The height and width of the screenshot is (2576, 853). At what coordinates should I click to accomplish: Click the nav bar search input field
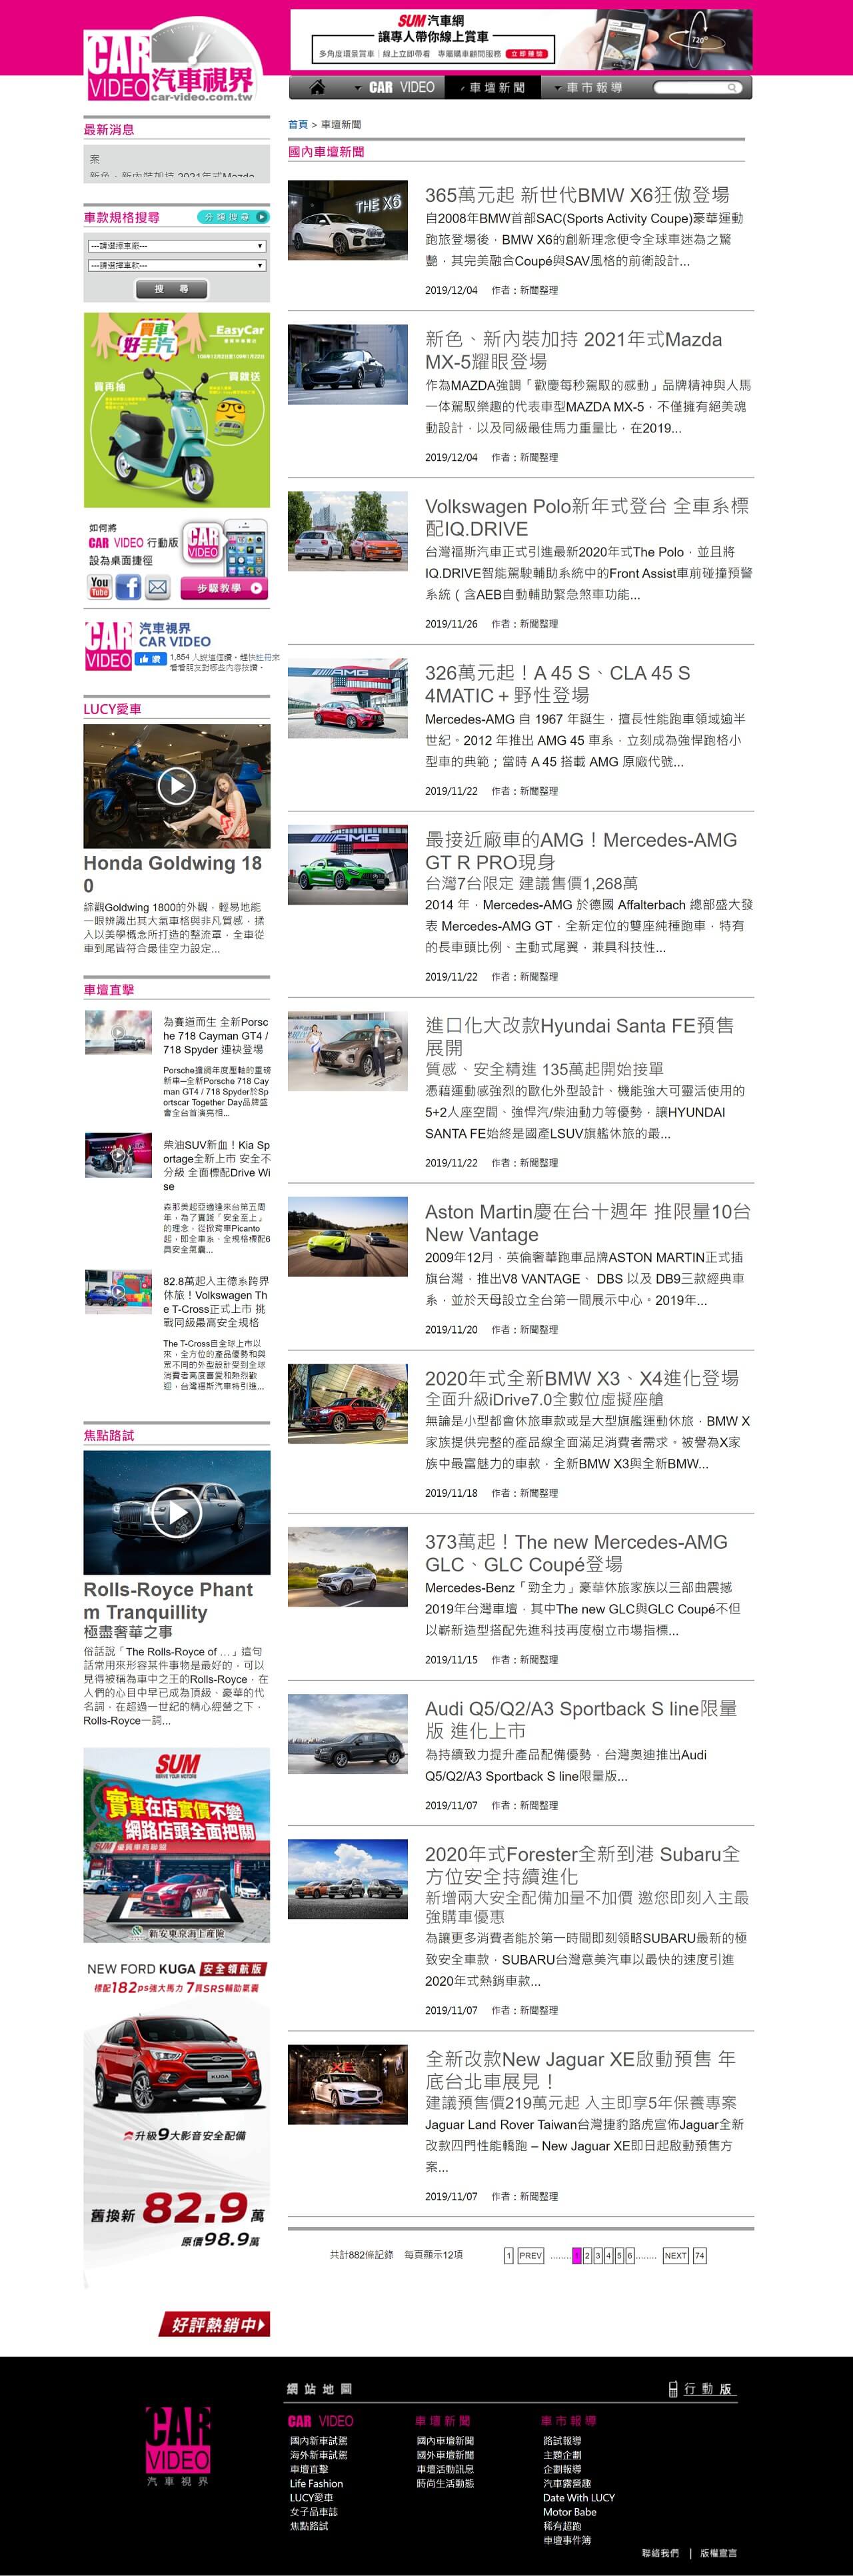(690, 88)
